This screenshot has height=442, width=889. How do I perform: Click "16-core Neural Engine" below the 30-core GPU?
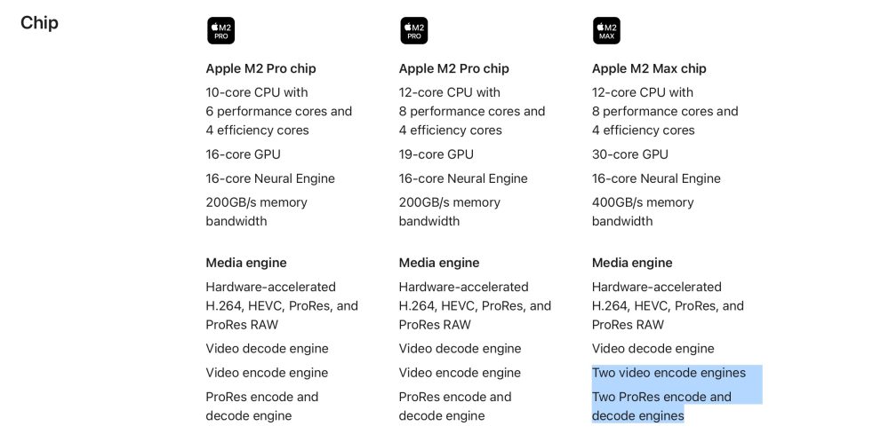[x=656, y=178]
